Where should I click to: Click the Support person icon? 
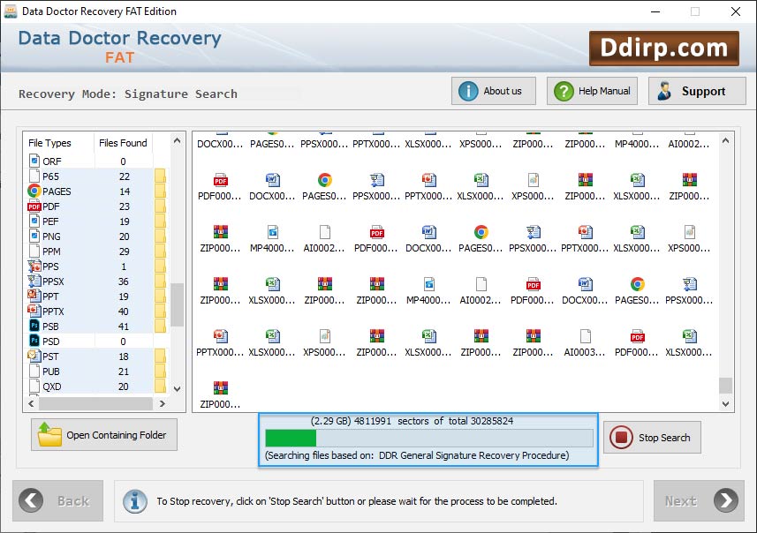(x=664, y=91)
